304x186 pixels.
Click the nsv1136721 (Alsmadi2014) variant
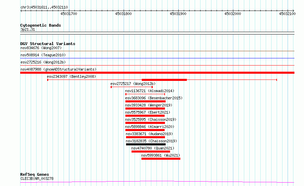[x=149, y=91]
